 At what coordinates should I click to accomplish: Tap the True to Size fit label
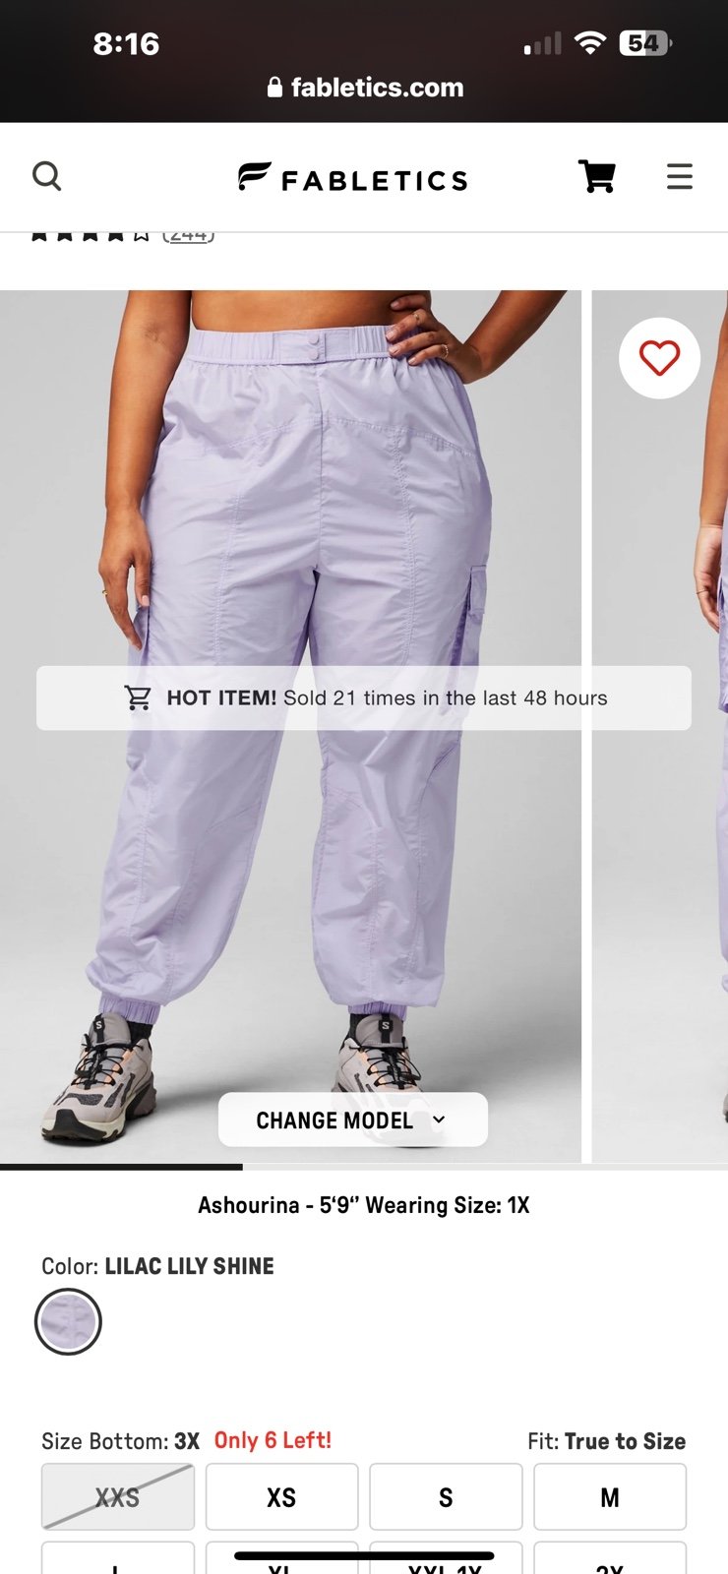tap(626, 1441)
